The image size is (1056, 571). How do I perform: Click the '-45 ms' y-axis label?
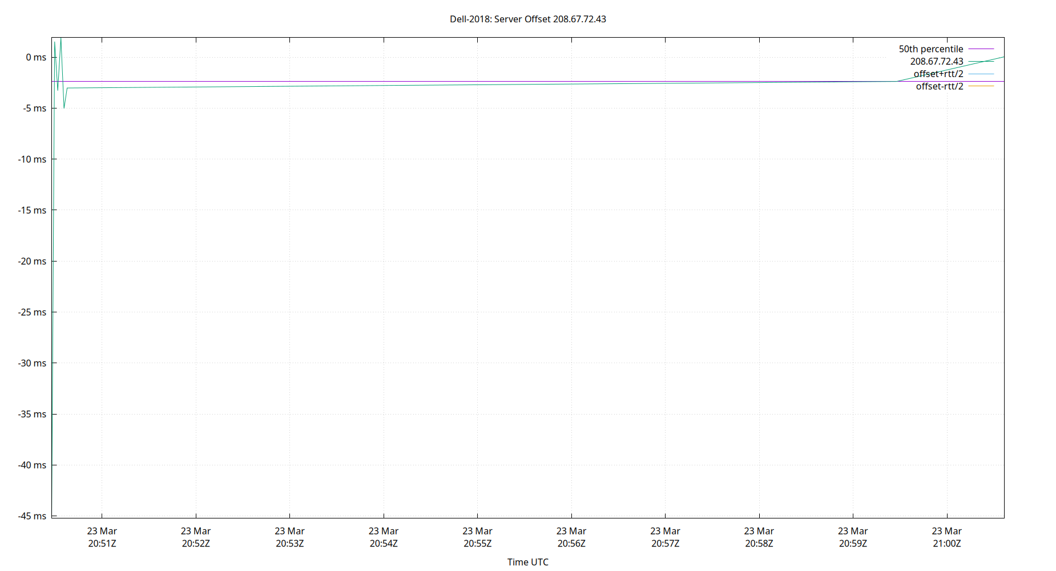(x=32, y=516)
